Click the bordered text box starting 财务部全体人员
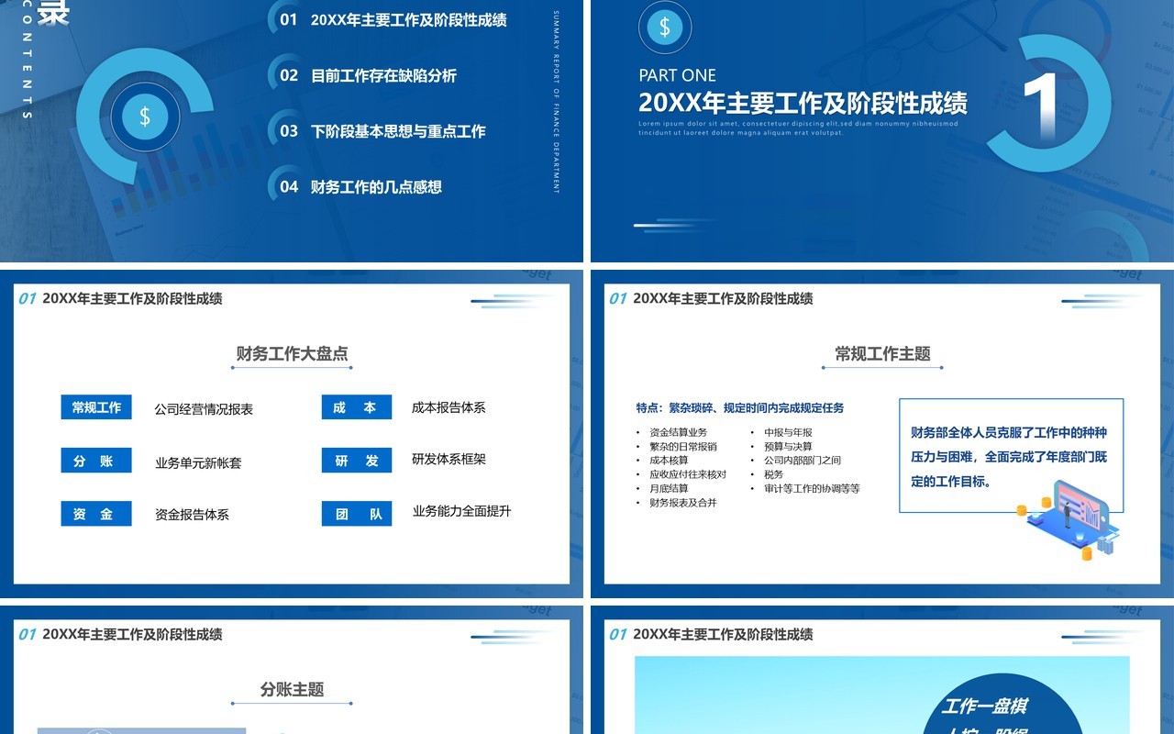 click(1011, 455)
